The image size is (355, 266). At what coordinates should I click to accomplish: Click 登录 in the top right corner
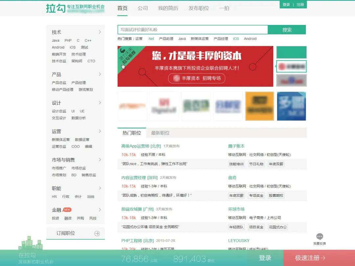click(x=286, y=5)
